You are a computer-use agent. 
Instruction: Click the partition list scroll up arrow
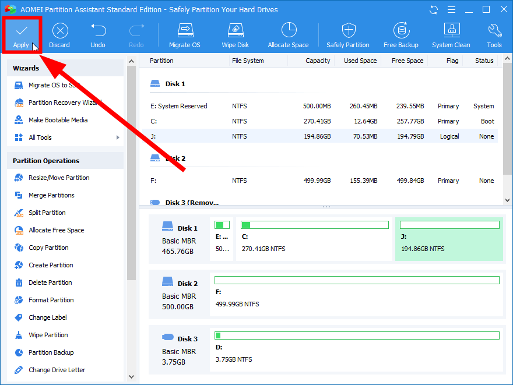[507, 59]
